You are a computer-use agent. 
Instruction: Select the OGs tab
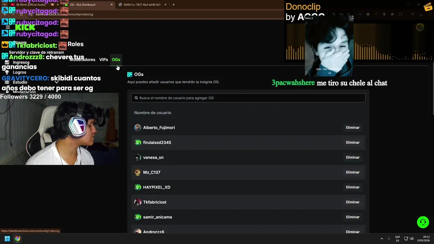pyautogui.click(x=116, y=60)
